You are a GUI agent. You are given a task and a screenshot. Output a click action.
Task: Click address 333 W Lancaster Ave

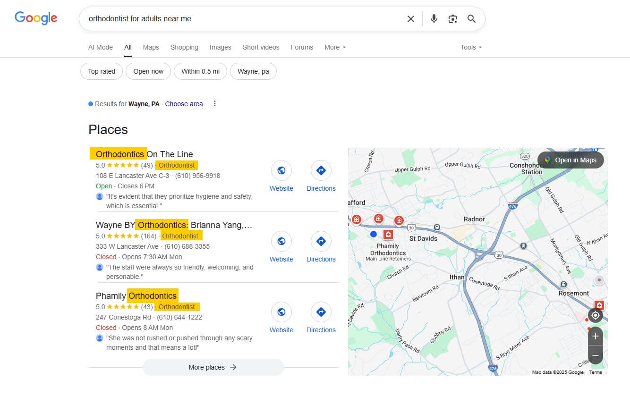point(127,246)
